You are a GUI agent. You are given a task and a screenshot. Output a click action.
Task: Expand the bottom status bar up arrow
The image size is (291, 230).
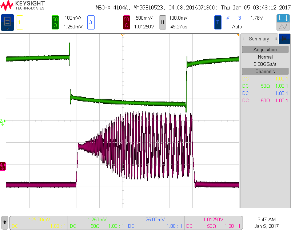click(x=5, y=222)
